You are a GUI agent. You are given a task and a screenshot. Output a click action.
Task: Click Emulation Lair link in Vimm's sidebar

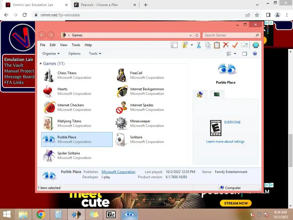tap(19, 59)
